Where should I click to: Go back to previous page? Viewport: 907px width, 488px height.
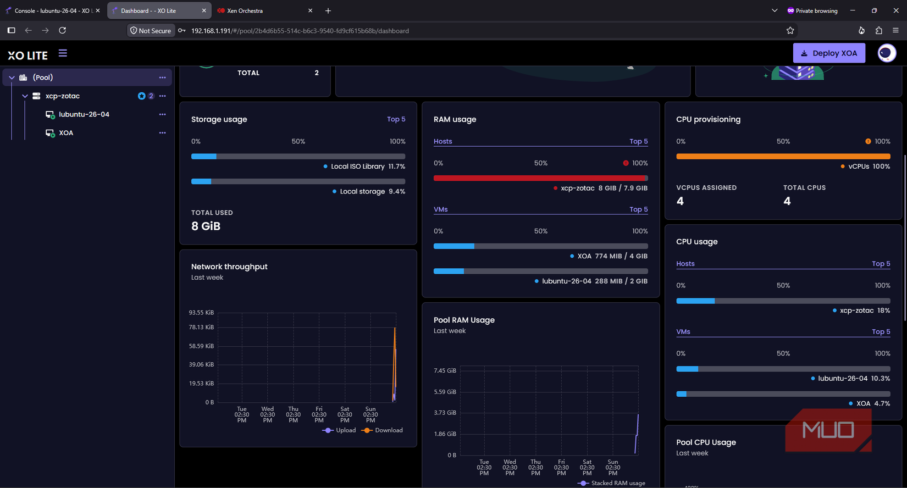tap(28, 30)
